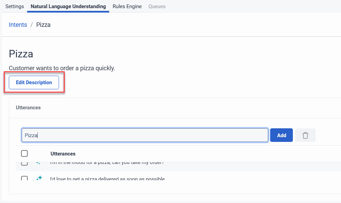Click the Utterances column header

pyautogui.click(x=63, y=154)
